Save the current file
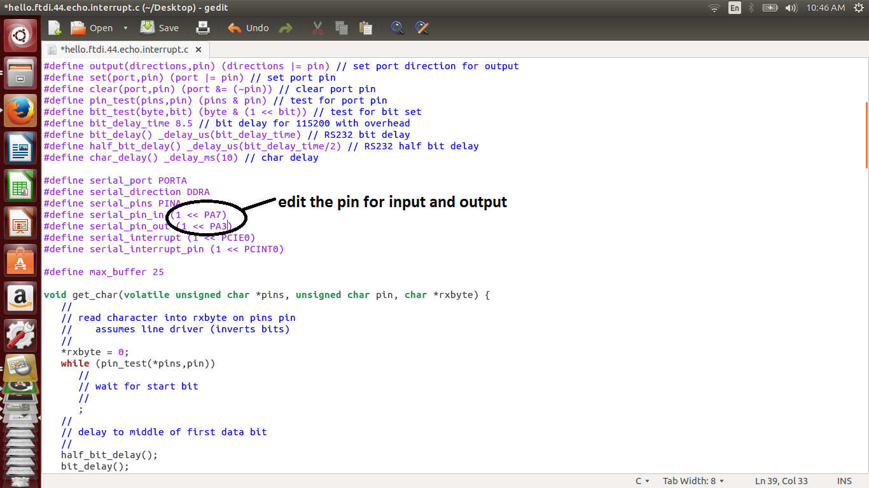Screen dimensions: 869x488 click(160, 28)
